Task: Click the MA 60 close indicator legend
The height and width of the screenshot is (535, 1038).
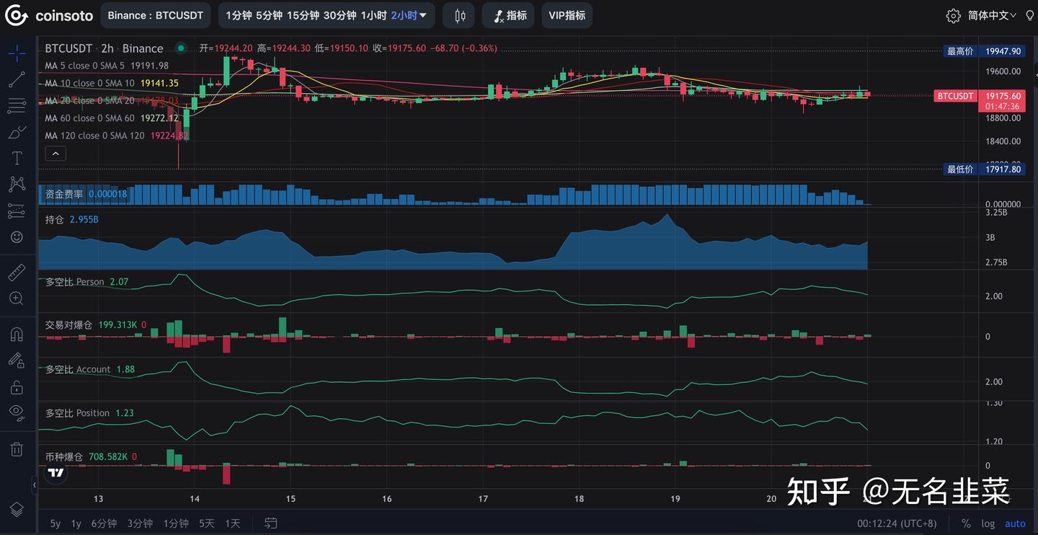Action: pos(89,118)
